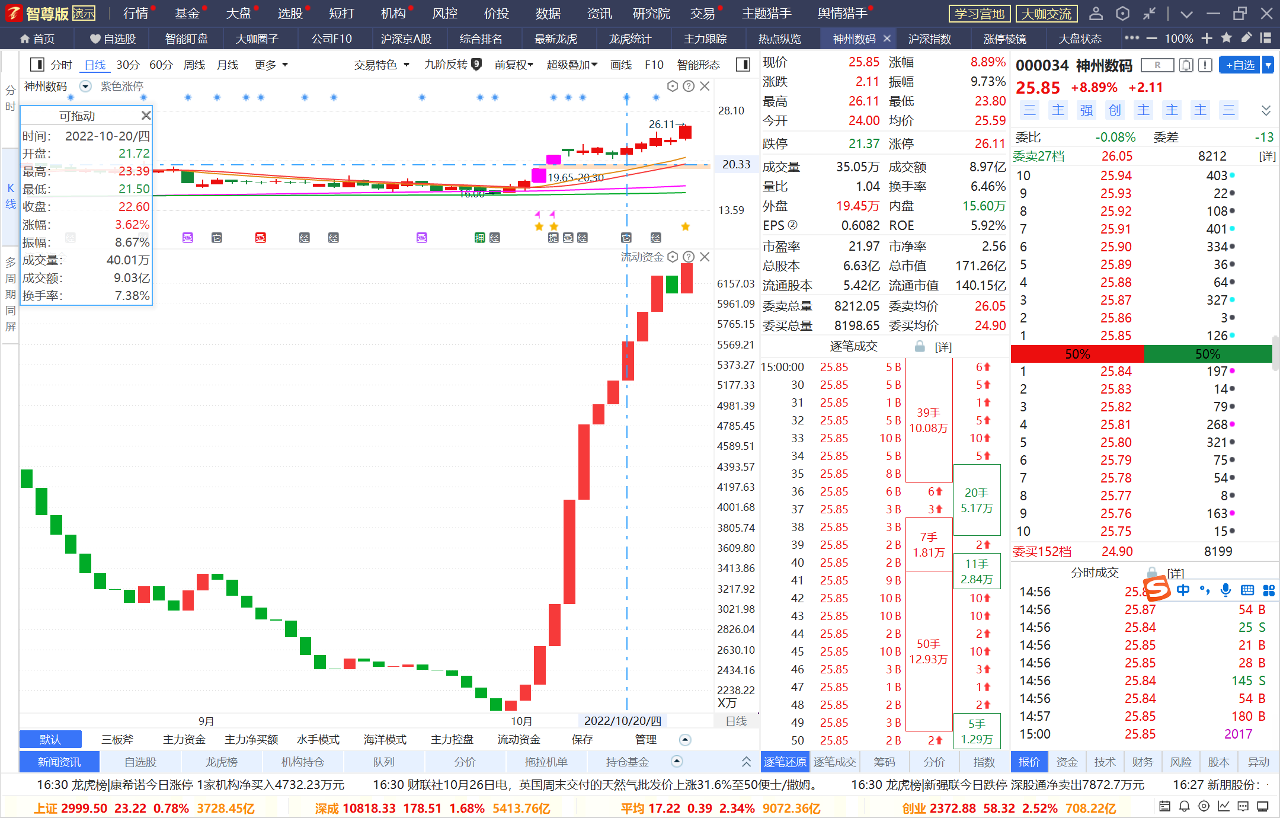Collapse news panel with the double-chevron up

tap(746, 762)
